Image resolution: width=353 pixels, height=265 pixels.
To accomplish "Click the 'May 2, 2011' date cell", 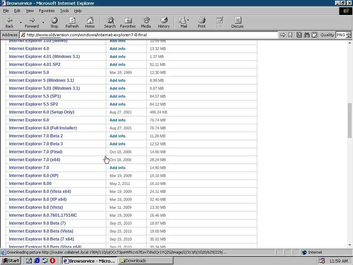I will (x=120, y=184).
